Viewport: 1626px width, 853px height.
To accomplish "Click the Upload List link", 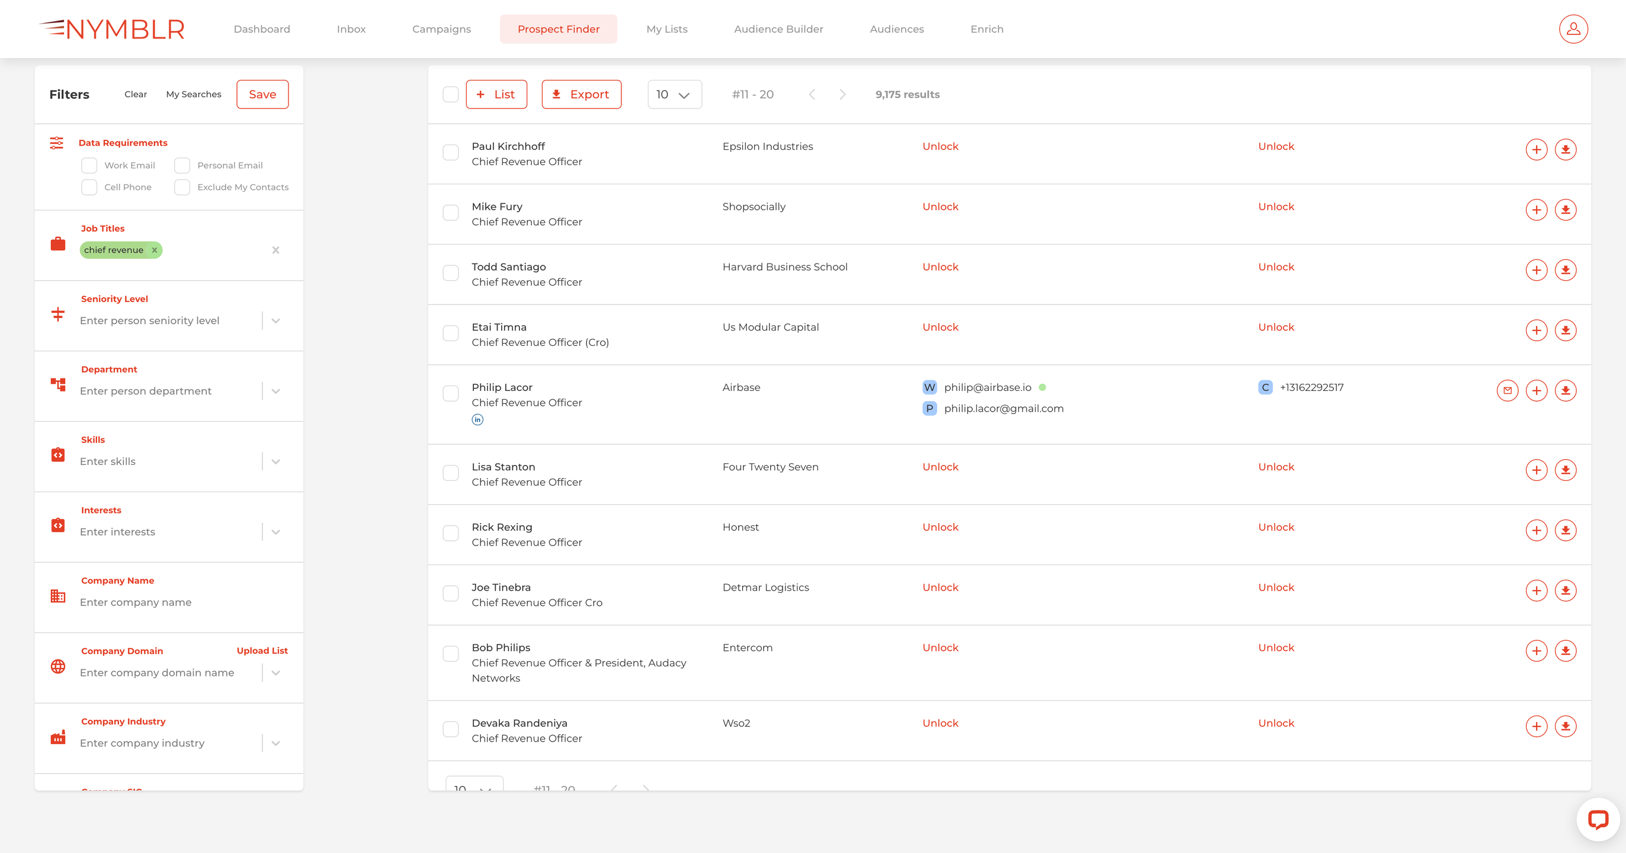I will click(262, 651).
